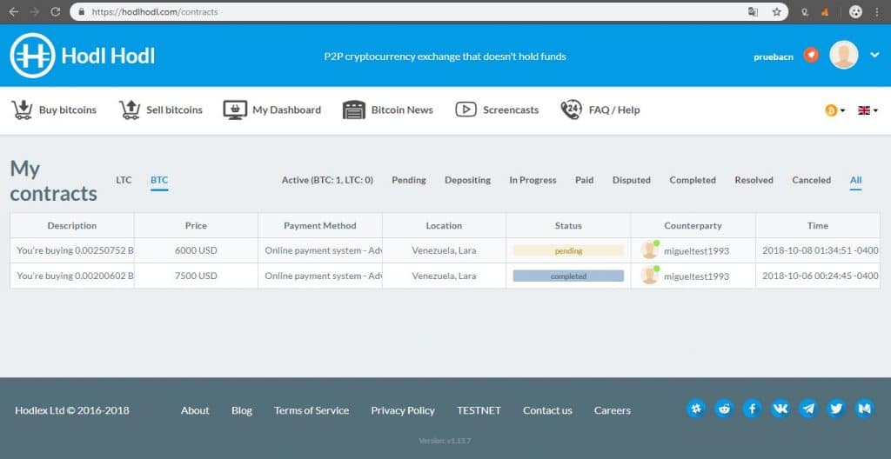The image size is (891, 459).
Task: Show Canceled contracts filter
Action: click(x=812, y=180)
